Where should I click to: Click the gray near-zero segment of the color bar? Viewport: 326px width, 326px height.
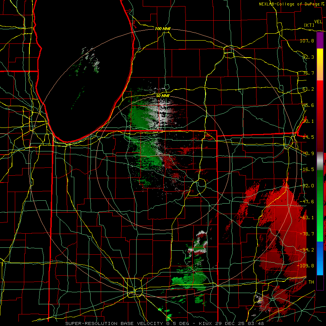320,161
